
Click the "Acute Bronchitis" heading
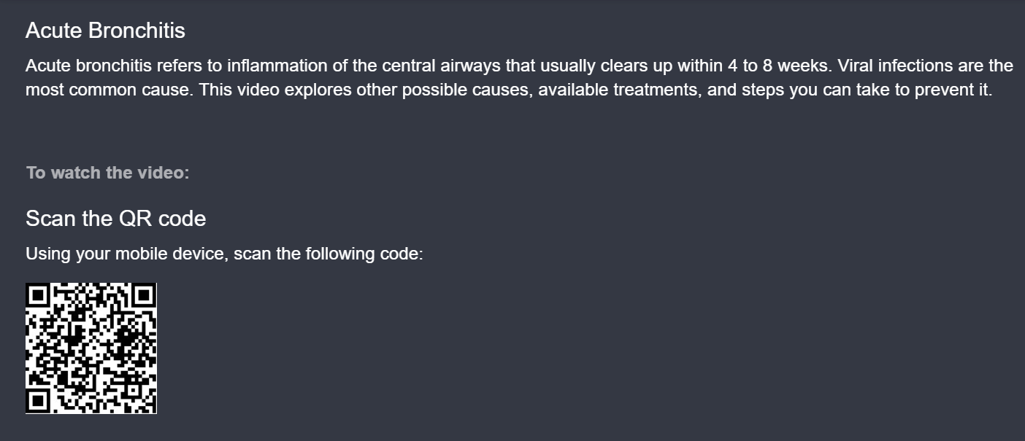click(x=105, y=31)
